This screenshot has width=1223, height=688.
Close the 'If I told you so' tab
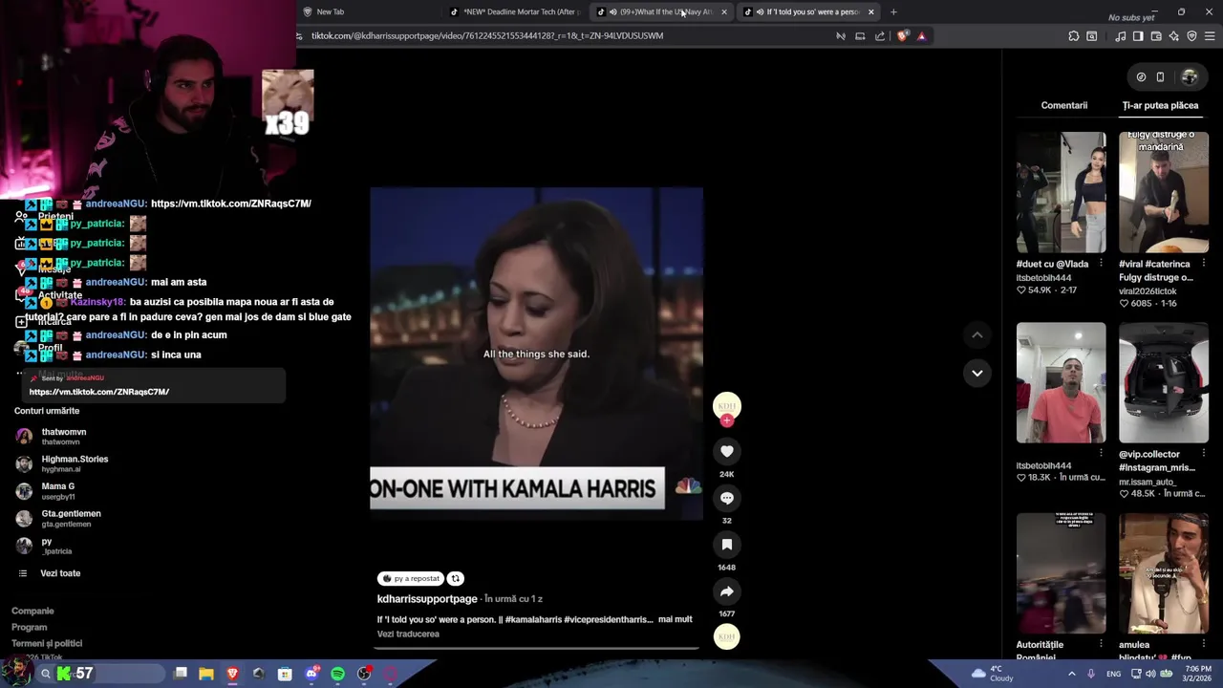tap(870, 11)
